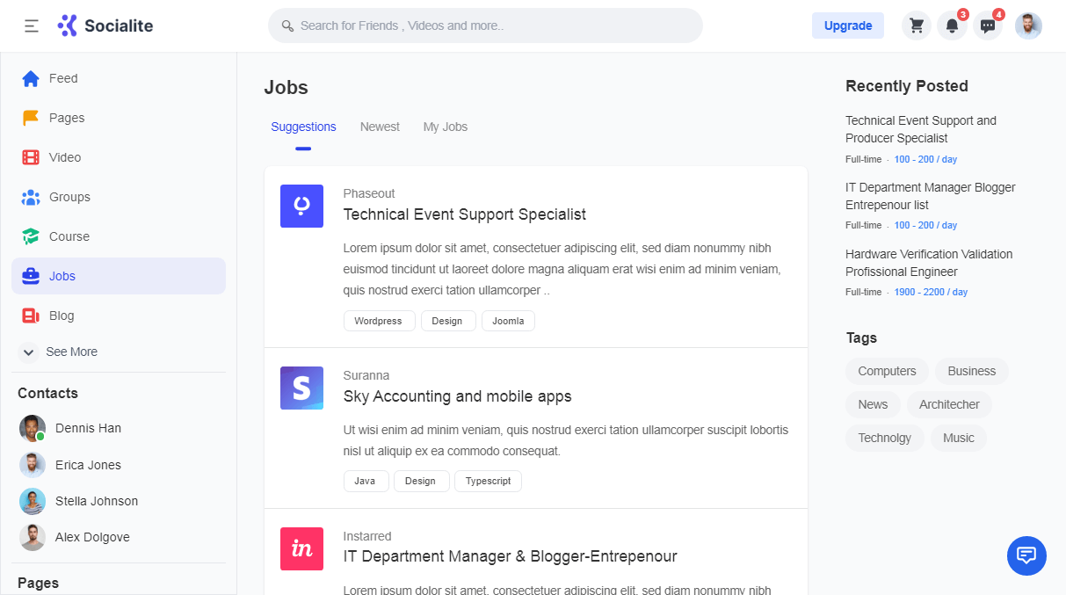Click the Course graduation cap icon

[31, 236]
